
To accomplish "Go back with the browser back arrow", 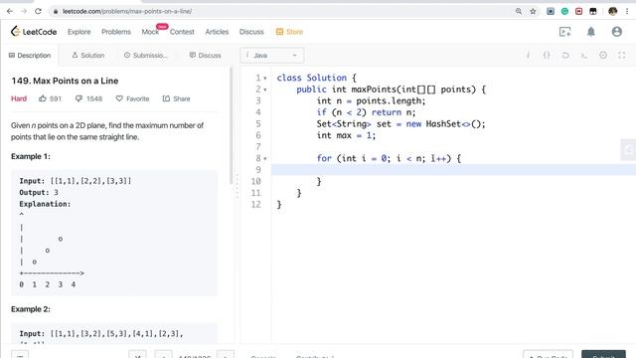I will (x=10, y=11).
